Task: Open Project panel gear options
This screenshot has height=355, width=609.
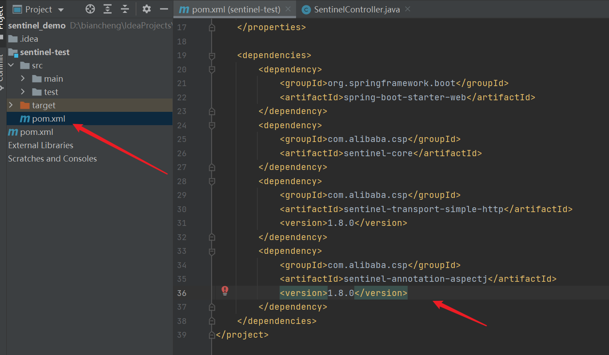Action: 146,9
